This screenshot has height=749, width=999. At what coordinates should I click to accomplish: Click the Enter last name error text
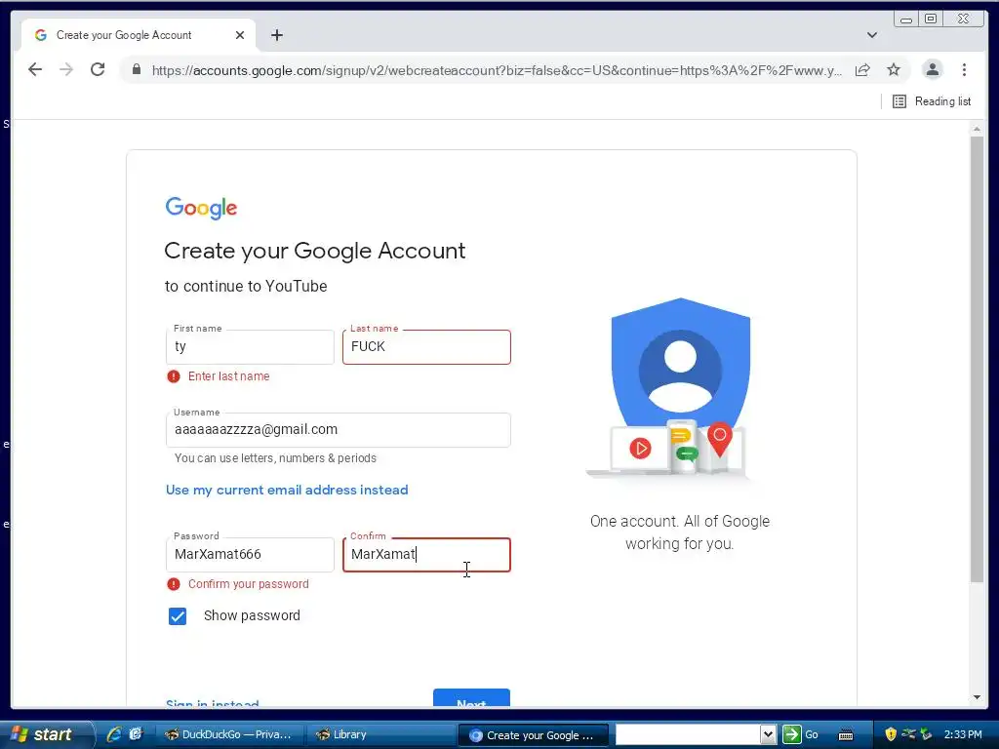(x=228, y=376)
